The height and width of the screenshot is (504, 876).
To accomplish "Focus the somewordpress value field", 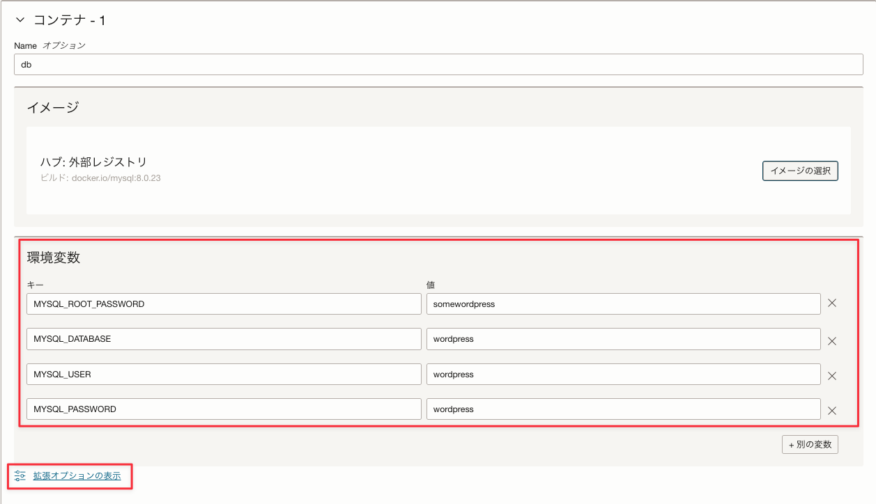I will [623, 304].
